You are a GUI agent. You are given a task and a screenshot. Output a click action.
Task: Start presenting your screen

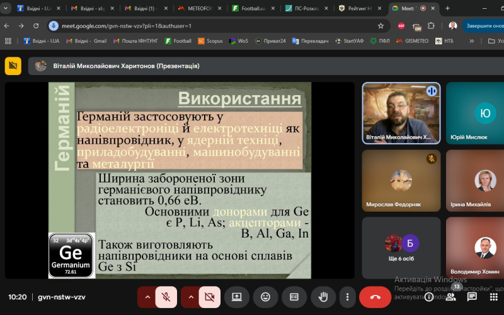tap(237, 297)
